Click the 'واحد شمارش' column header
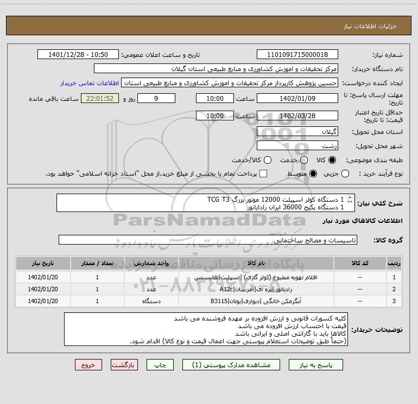The width and height of the screenshot is (418, 404). coord(151,263)
